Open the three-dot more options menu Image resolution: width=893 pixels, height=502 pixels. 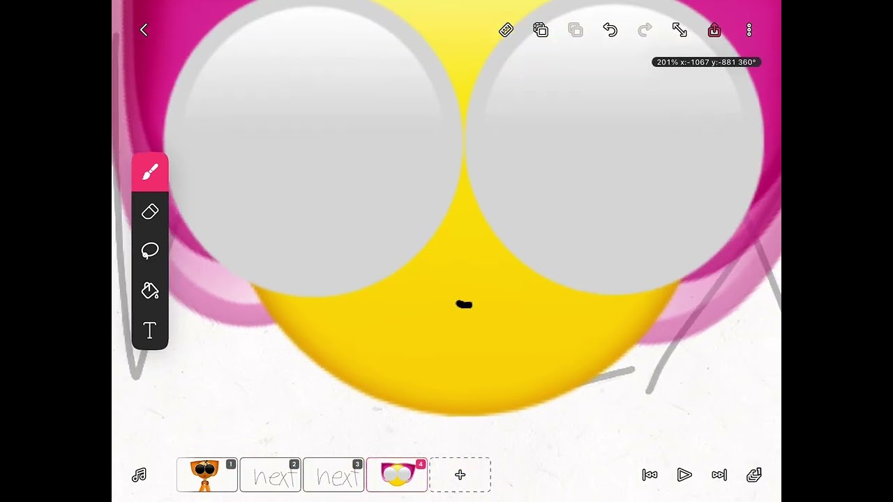[x=749, y=30]
